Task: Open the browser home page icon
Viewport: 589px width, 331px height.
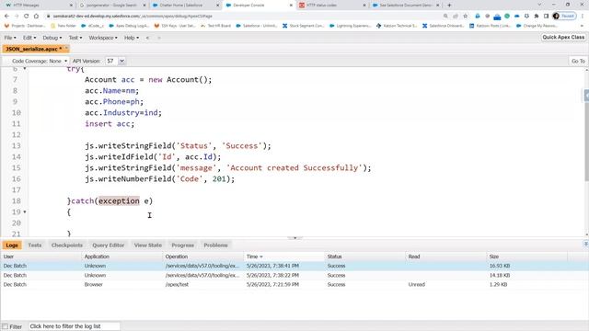Action: (36, 17)
